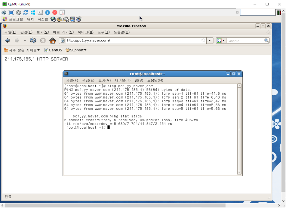Launch the spreadsheet chart panel icon
The width and height of the screenshot is (286, 208).
pyautogui.click(x=79, y=19)
